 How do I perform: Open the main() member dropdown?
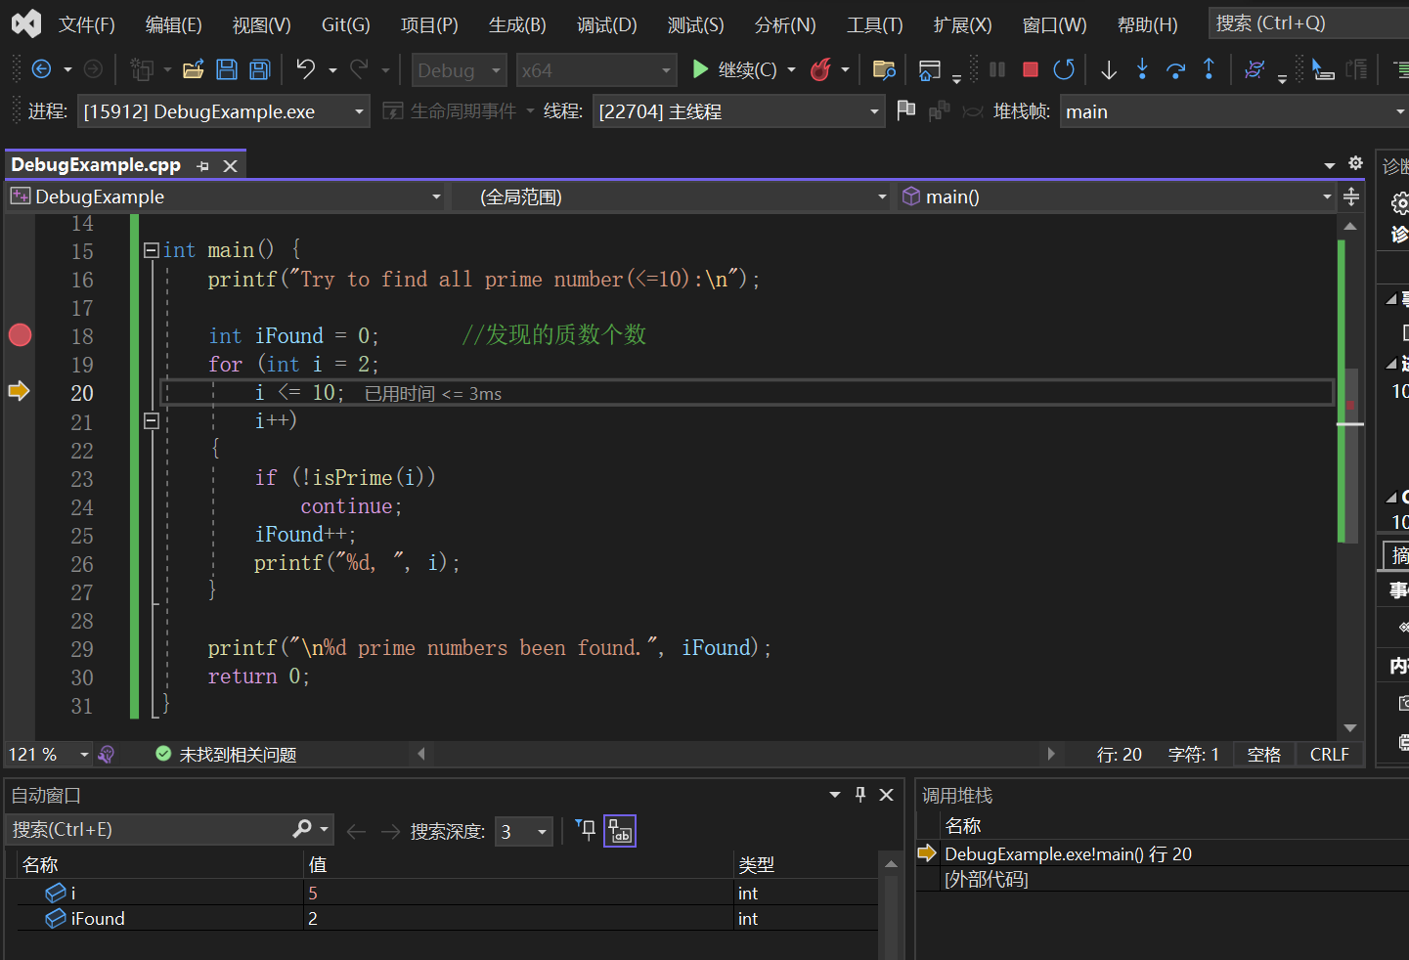(1117, 196)
